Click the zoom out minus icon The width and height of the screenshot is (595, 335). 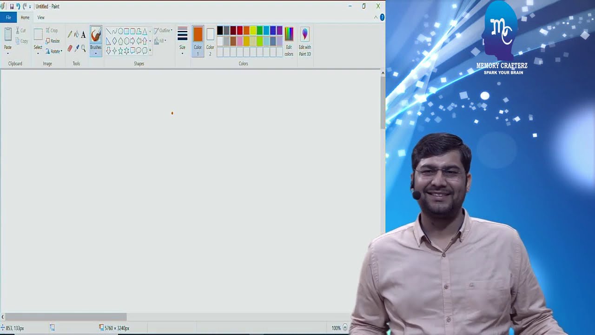tap(345, 328)
